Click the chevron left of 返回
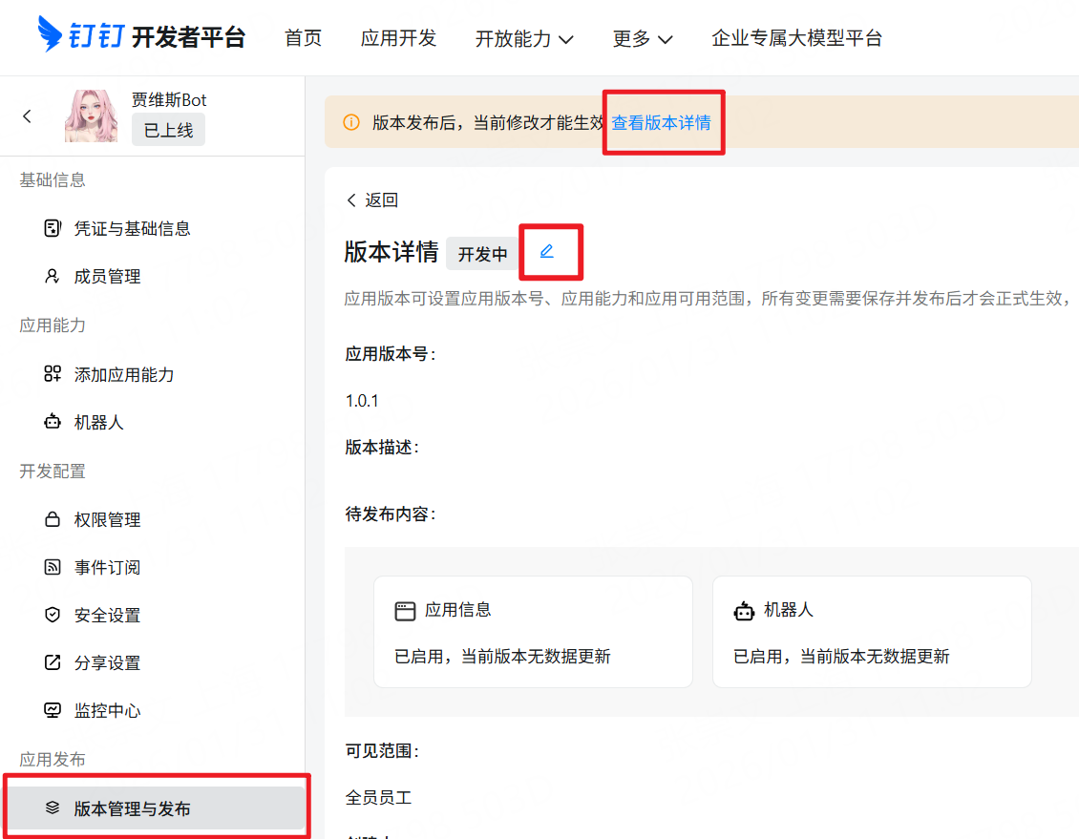 [x=351, y=200]
